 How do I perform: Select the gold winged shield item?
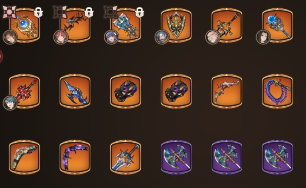coord(176,25)
